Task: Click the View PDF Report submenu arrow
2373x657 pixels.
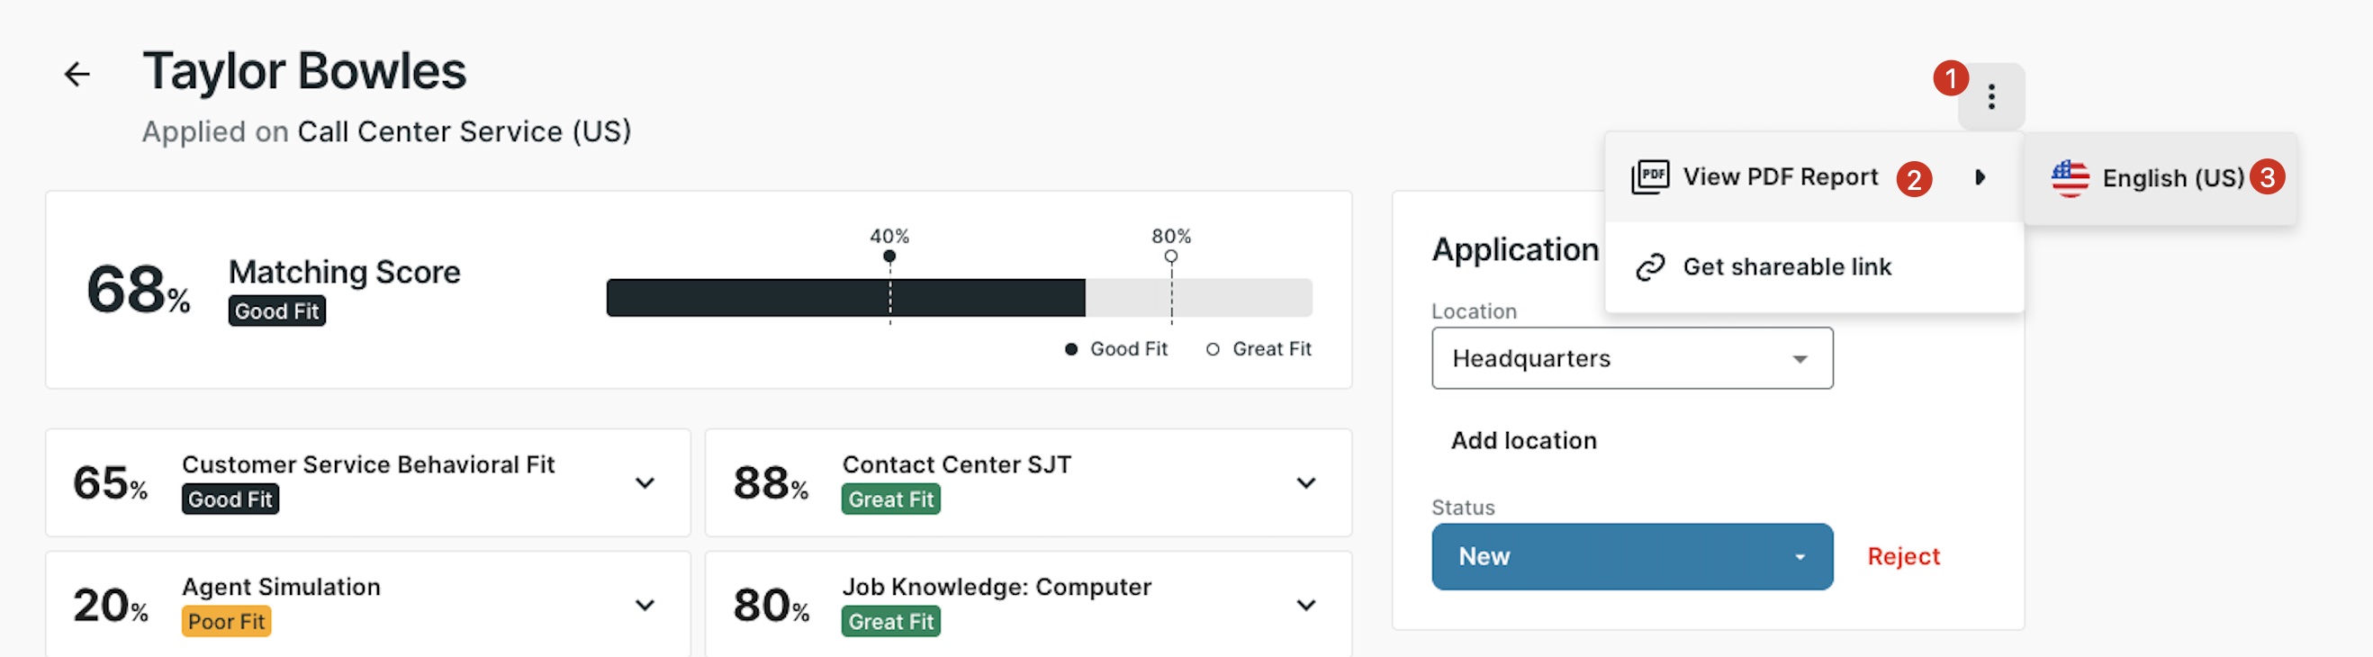Action: tap(1980, 177)
